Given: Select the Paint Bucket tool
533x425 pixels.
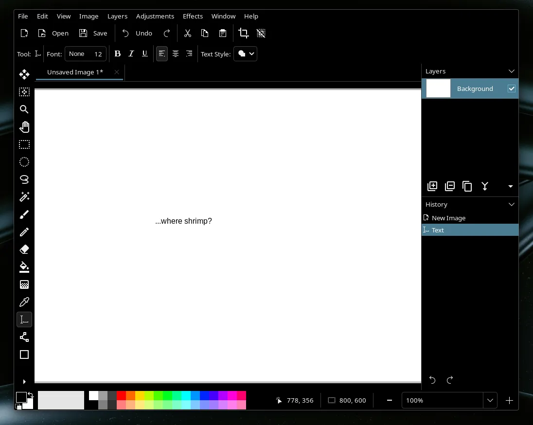Looking at the screenshot, I should pyautogui.click(x=24, y=267).
